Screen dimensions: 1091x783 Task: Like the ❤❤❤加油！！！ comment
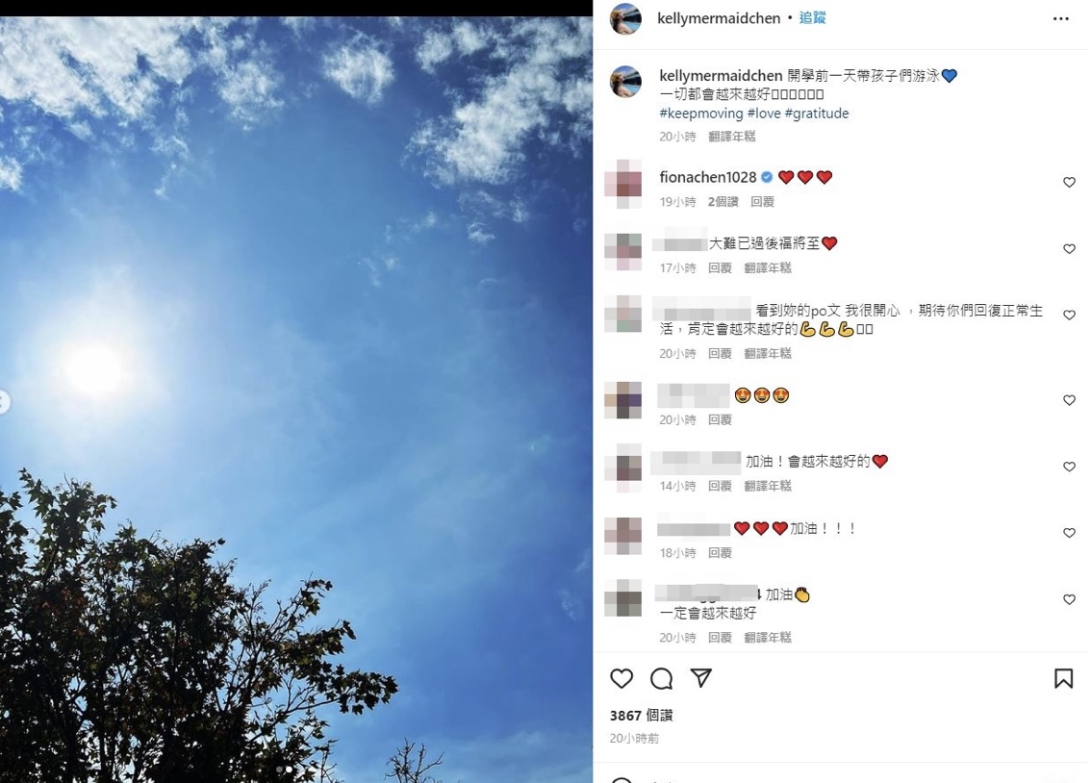point(1069,533)
